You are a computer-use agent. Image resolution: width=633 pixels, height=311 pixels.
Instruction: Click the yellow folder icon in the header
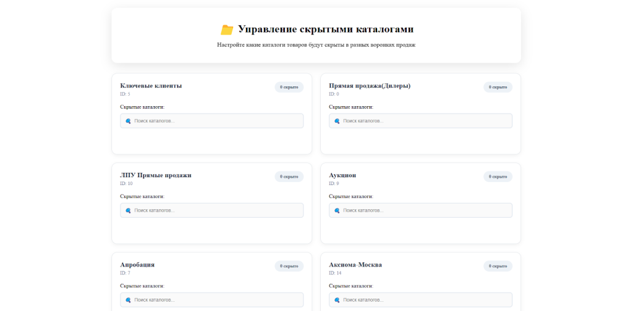[227, 30]
